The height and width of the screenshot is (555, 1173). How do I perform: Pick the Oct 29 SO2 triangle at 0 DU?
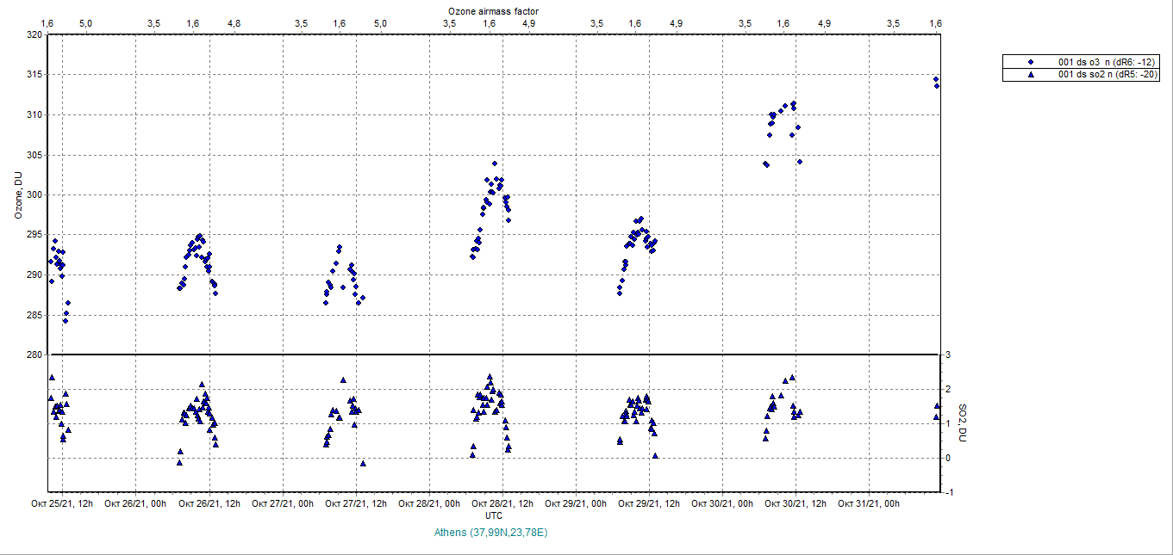[655, 456]
